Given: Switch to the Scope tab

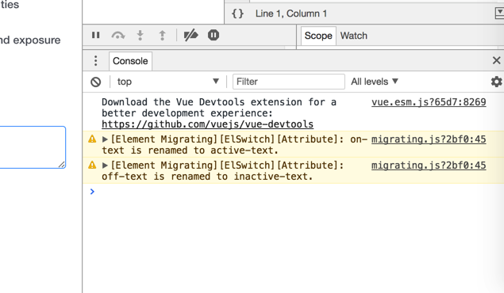Looking at the screenshot, I should (318, 36).
